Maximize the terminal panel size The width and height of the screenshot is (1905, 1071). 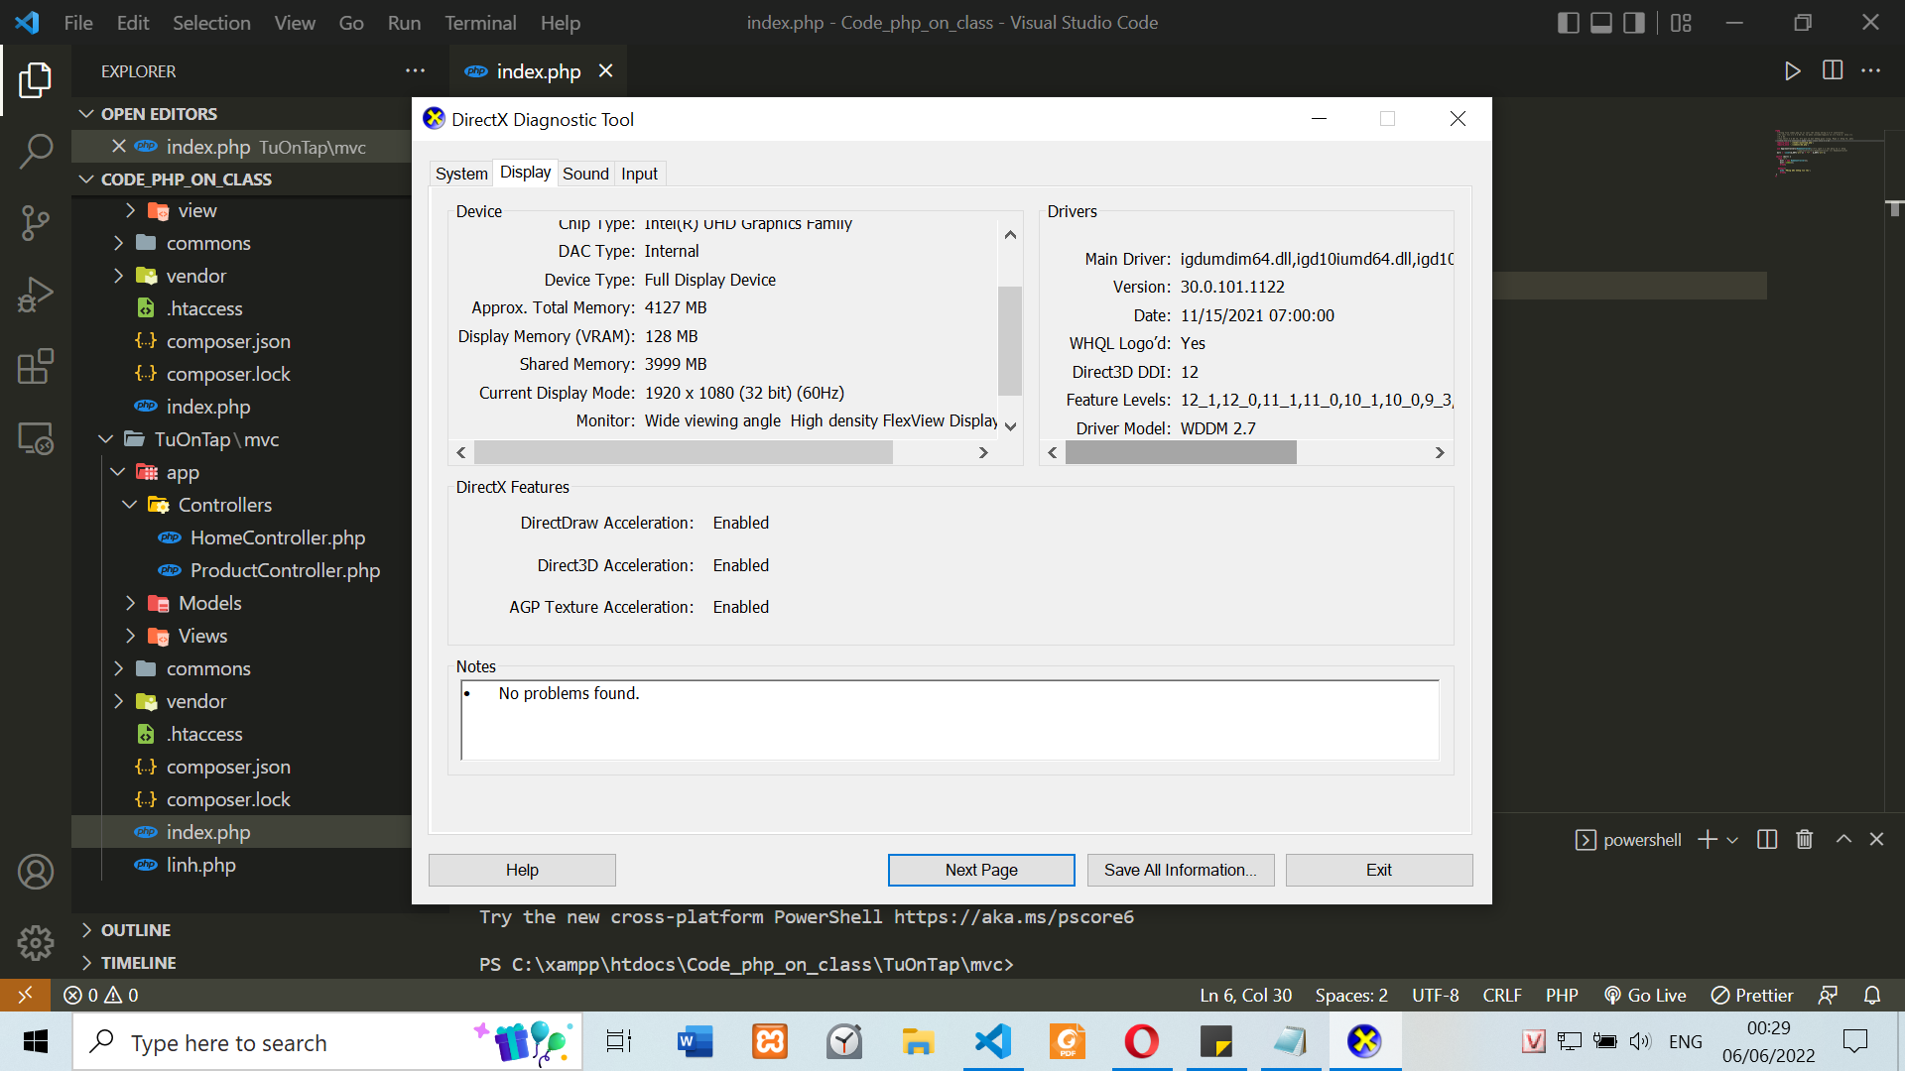(1843, 840)
